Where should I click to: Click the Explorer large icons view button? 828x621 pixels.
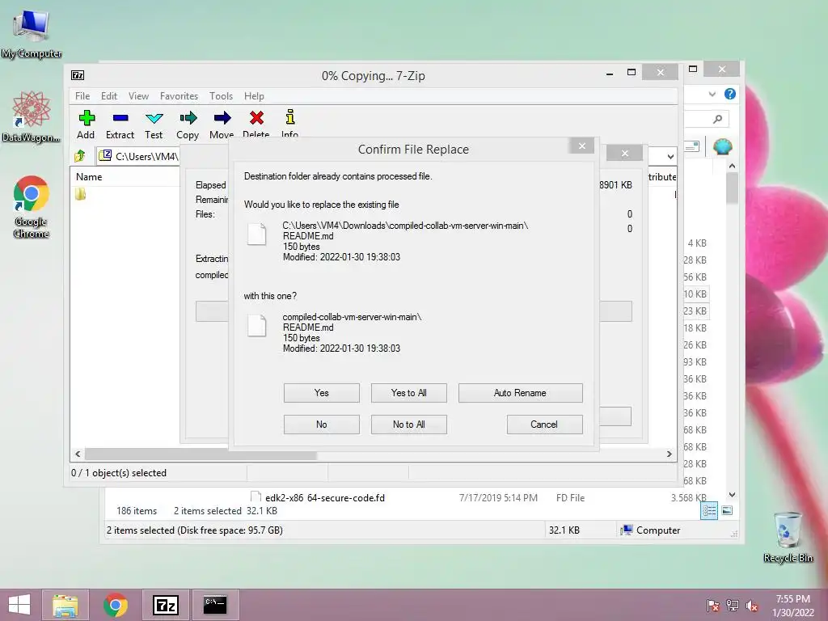pos(727,511)
